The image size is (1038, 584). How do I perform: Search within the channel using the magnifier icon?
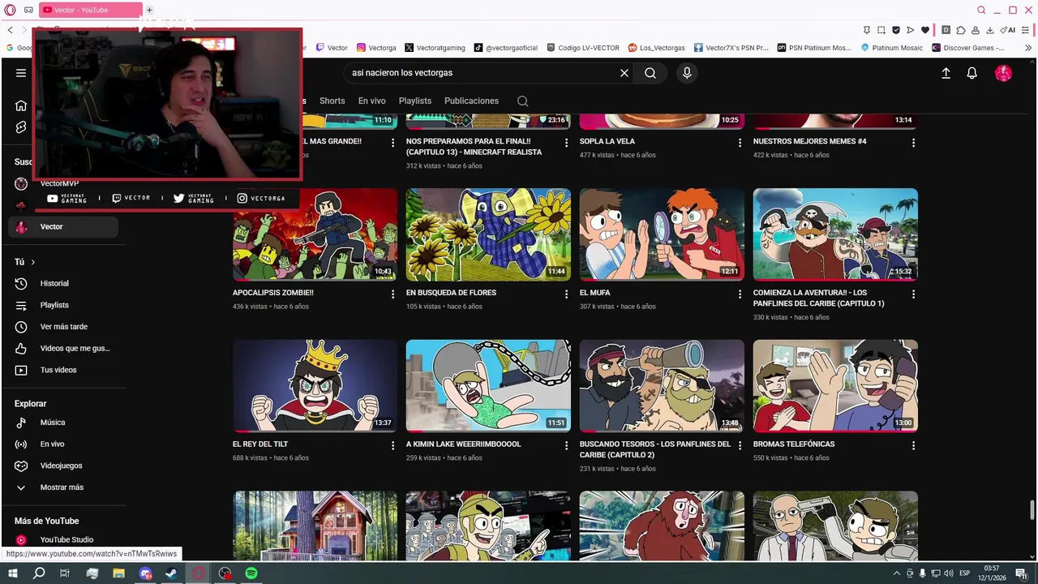tap(522, 101)
